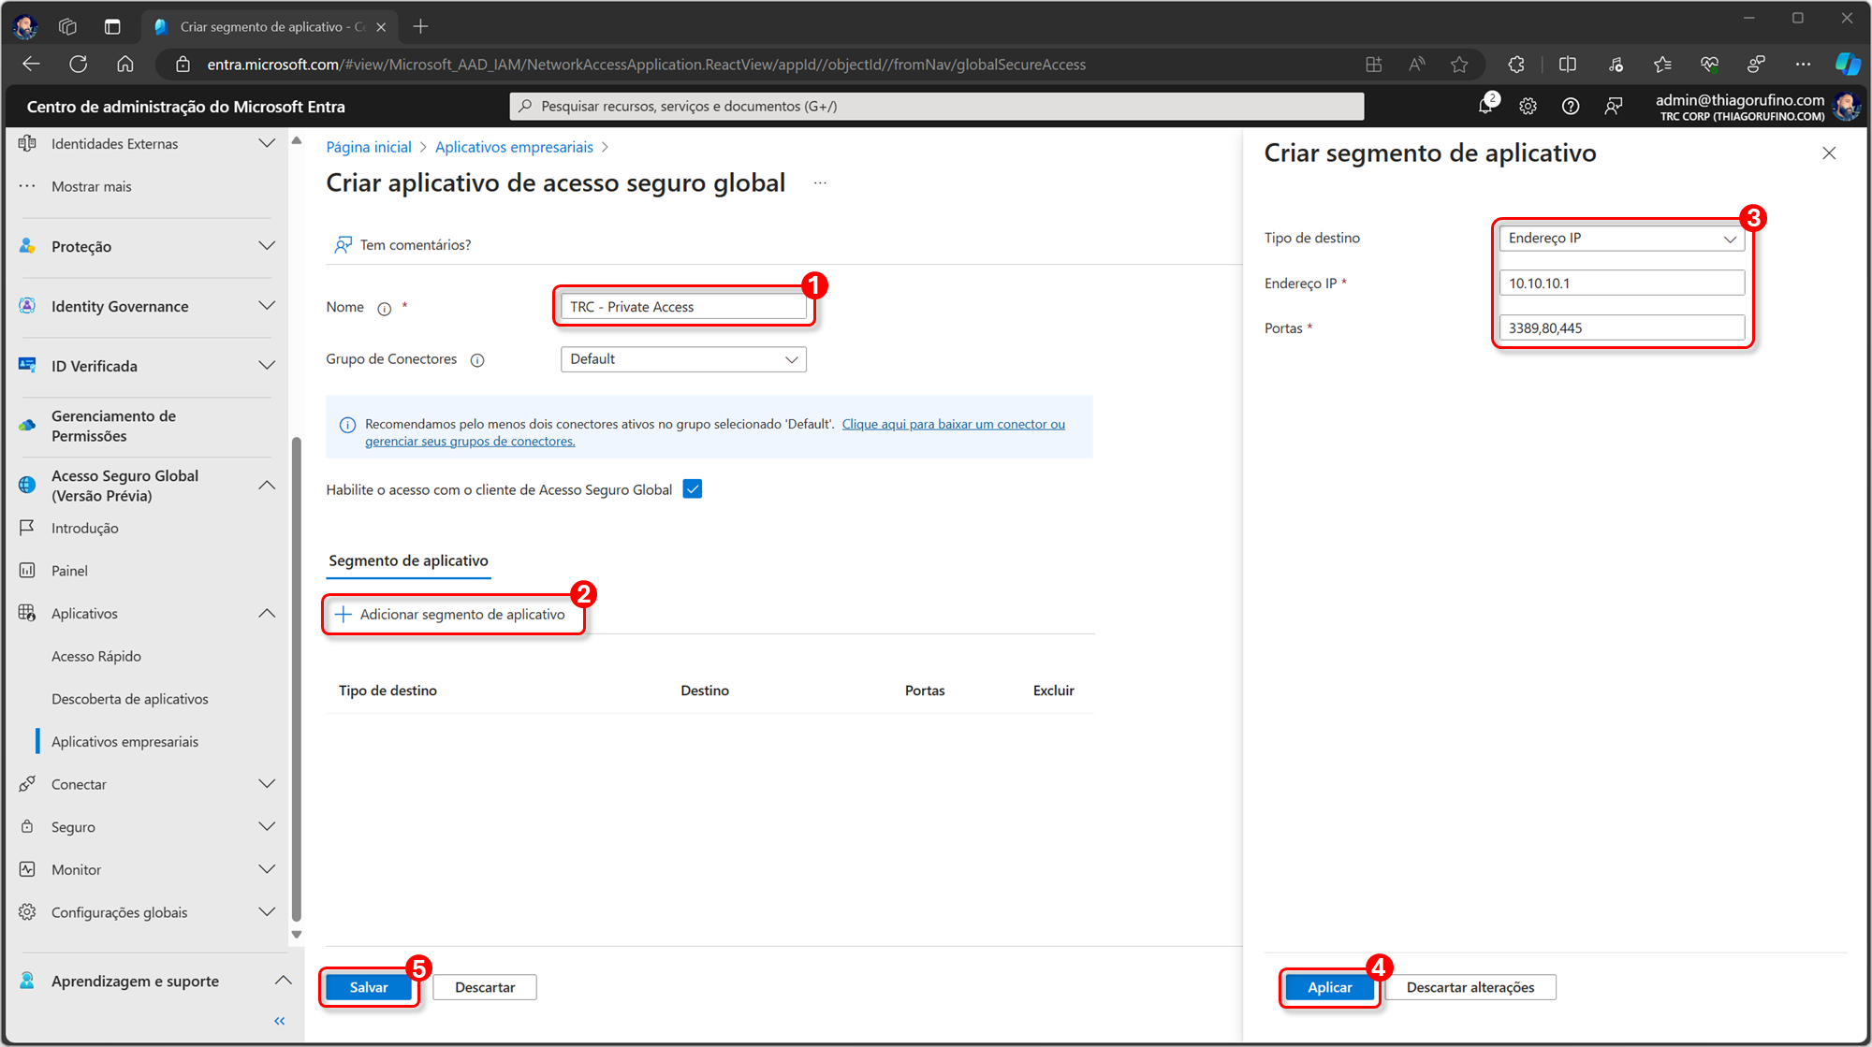Open browser settings and more ellipsis
The height and width of the screenshot is (1047, 1872).
[1803, 64]
